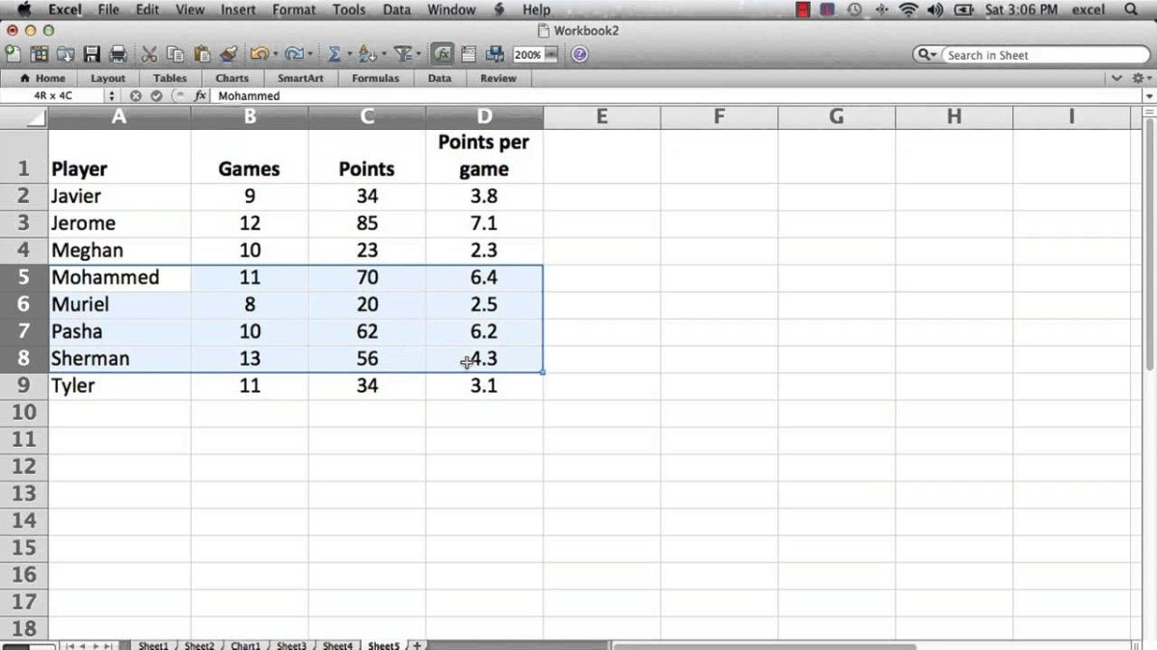Viewport: 1157px width, 650px height.
Task: Click the fx insert function icon
Action: pos(201,95)
